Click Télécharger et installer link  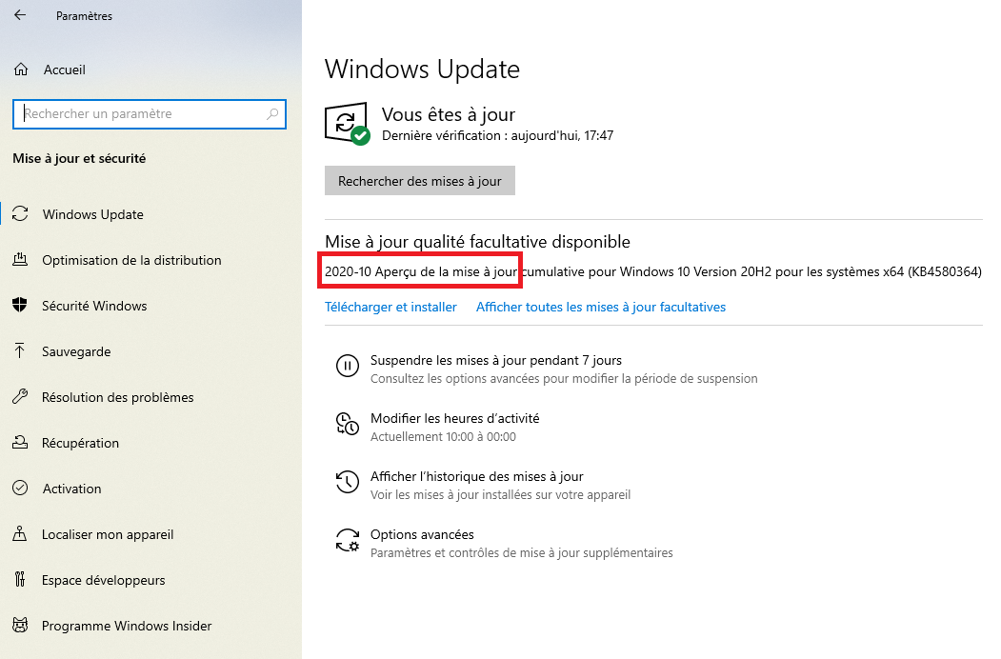[390, 308]
